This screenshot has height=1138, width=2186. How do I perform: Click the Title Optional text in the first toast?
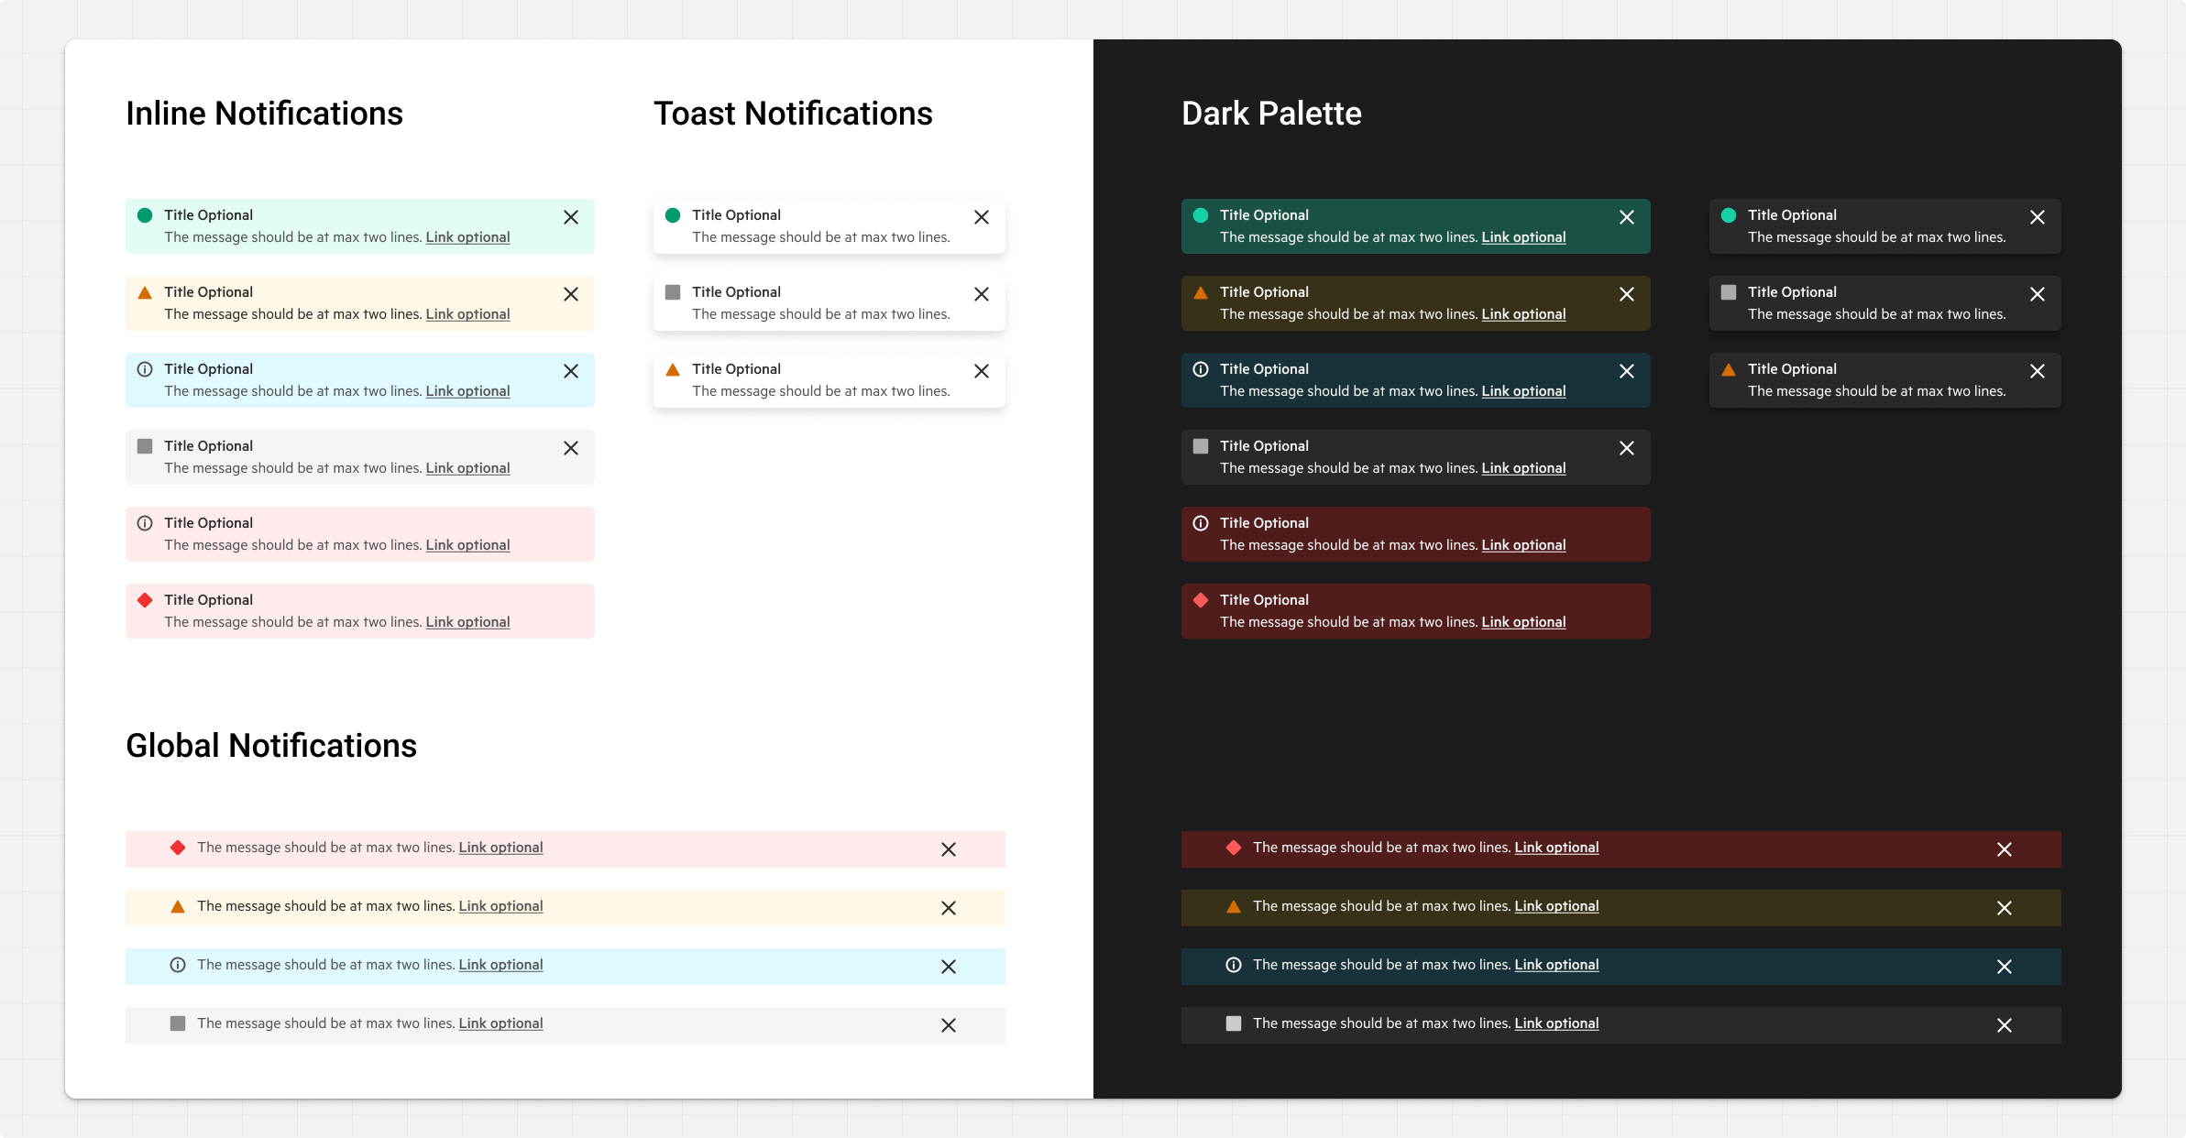738,214
